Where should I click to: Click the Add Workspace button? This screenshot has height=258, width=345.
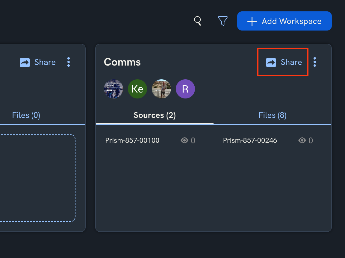click(x=284, y=21)
